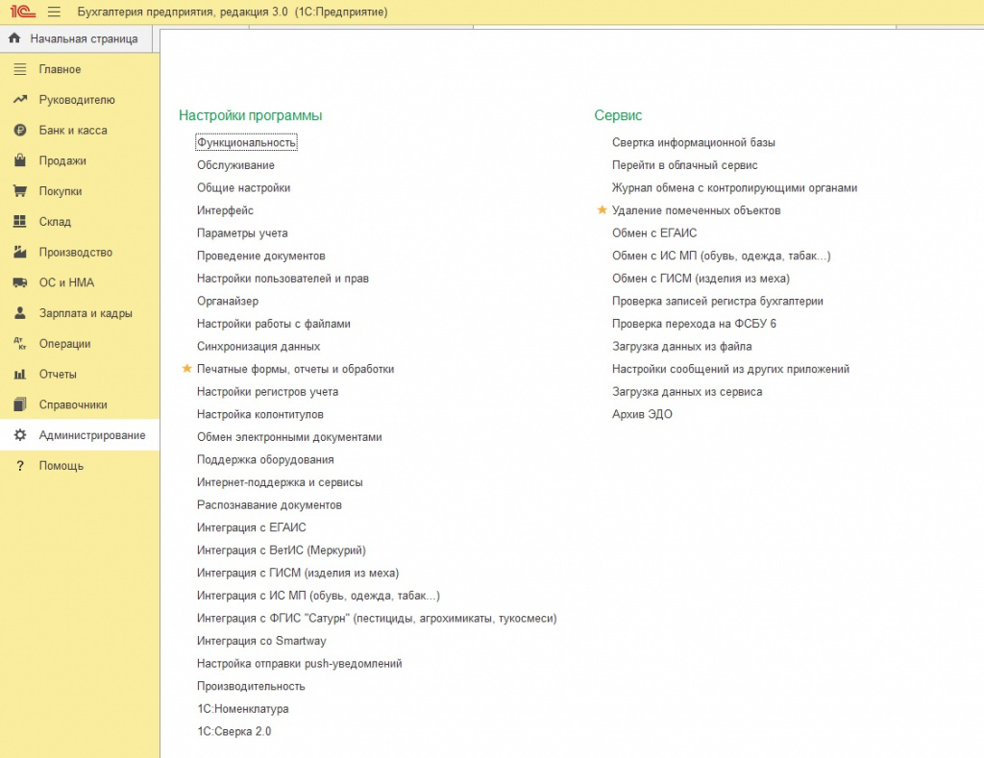Image resolution: width=984 pixels, height=758 pixels.
Task: Click the Справочники books icon
Action: tap(20, 404)
